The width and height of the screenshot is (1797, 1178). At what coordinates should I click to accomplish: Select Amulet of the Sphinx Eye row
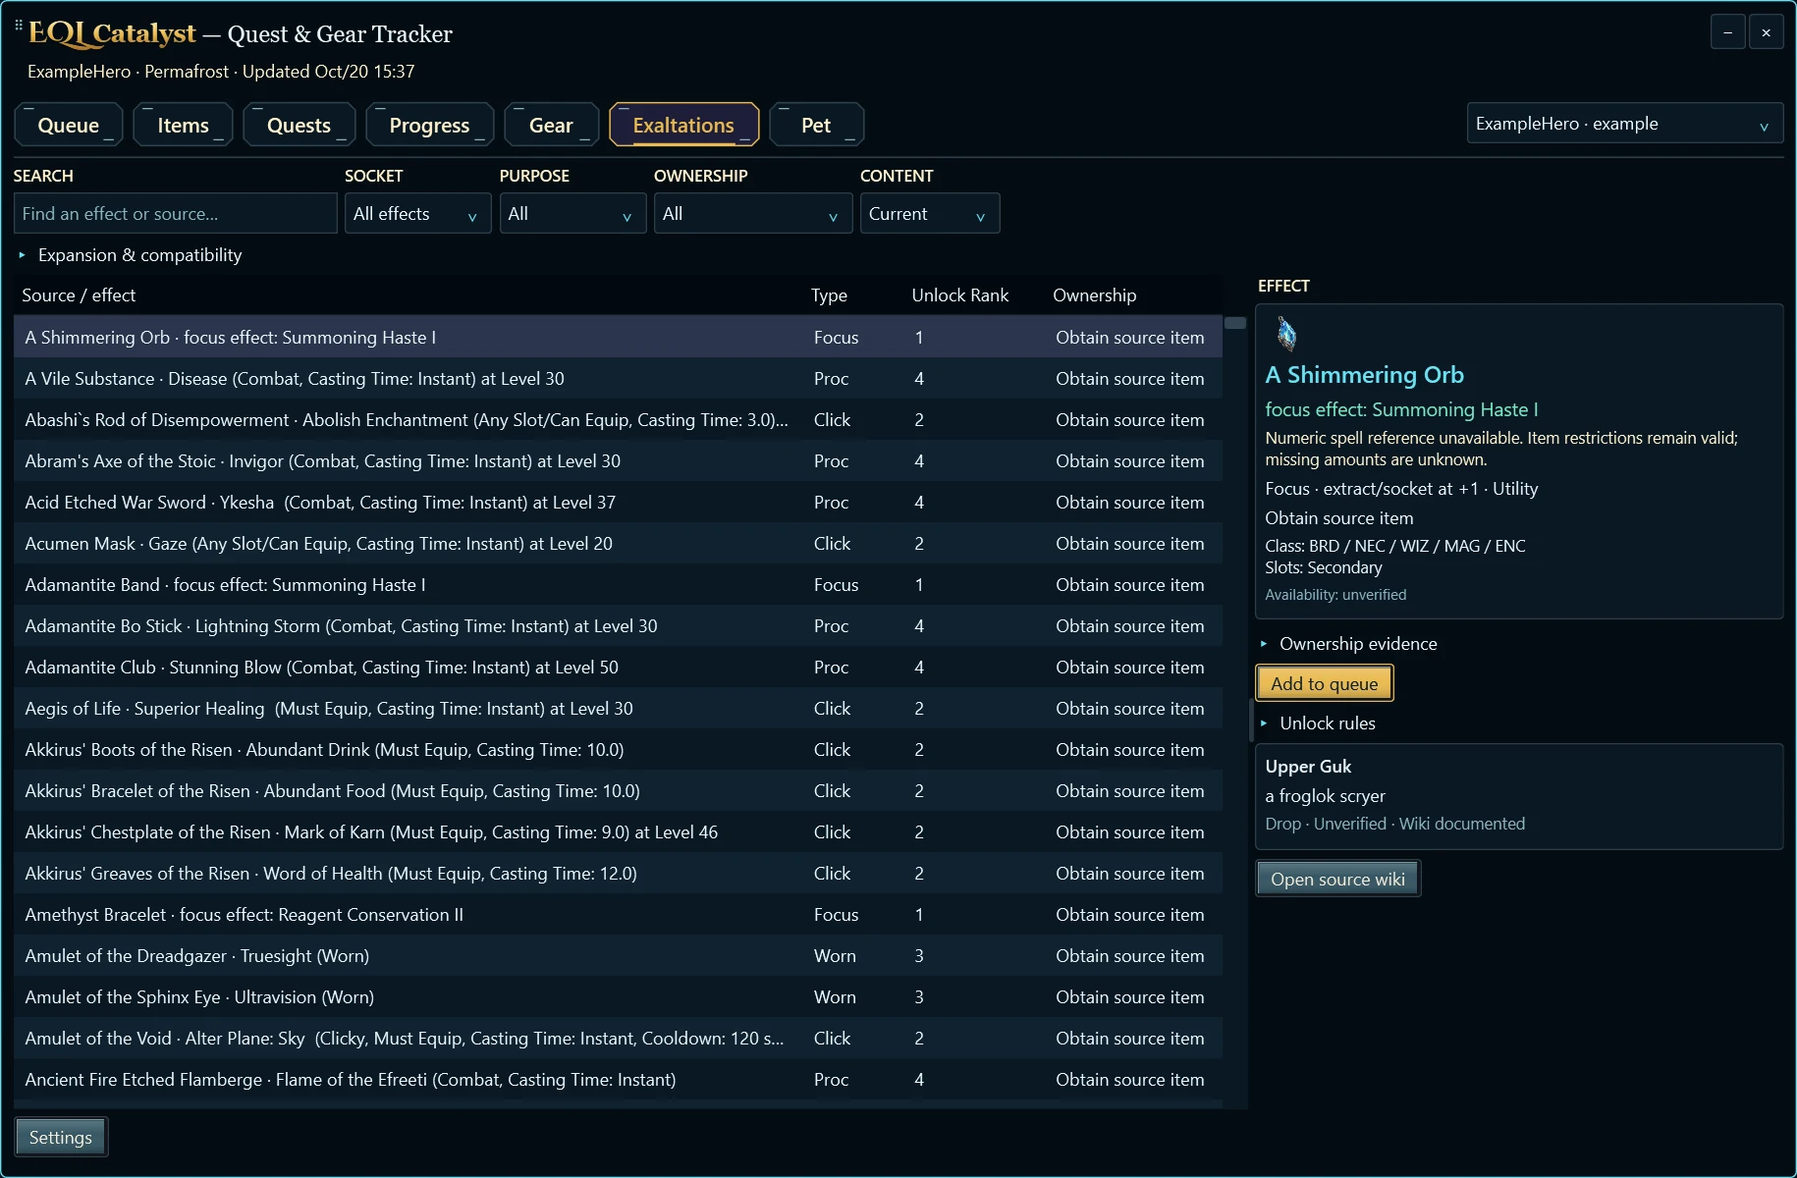pyautogui.click(x=618, y=996)
